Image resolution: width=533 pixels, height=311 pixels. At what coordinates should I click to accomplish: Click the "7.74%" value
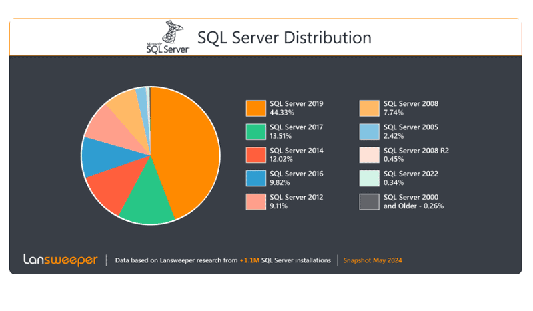point(394,113)
